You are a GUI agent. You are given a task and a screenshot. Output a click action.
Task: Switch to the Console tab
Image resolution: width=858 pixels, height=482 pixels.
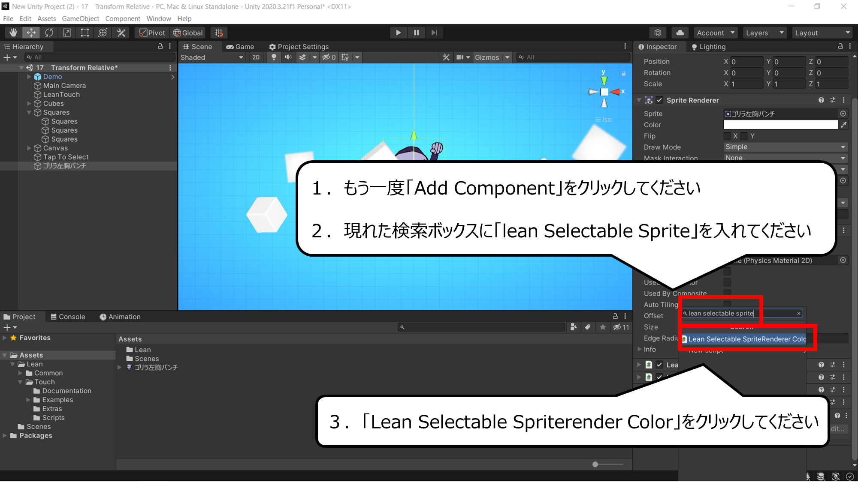pos(68,317)
